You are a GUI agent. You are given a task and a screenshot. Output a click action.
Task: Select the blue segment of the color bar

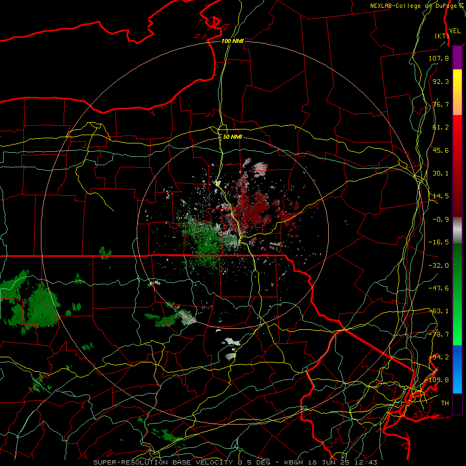pyautogui.click(x=457, y=369)
